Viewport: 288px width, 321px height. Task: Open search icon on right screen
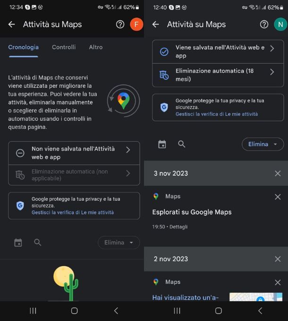[181, 144]
